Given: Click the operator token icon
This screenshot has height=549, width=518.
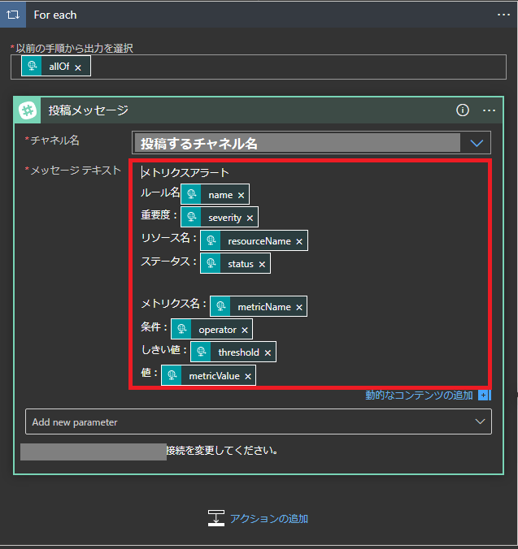Looking at the screenshot, I should 181,329.
